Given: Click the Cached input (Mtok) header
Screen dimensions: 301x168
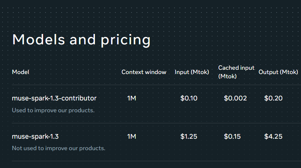Looking at the screenshot, I should pos(236,72).
